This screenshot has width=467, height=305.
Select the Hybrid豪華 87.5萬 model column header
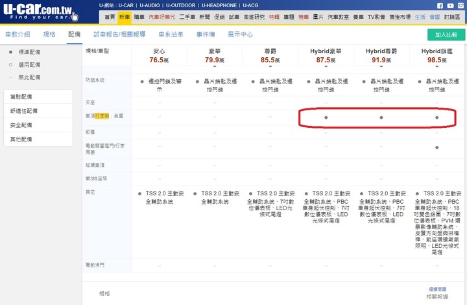[x=326, y=56]
